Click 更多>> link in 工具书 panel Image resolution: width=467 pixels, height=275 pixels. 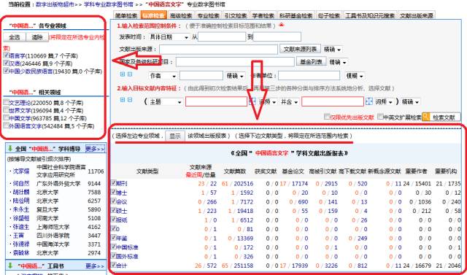(95, 266)
